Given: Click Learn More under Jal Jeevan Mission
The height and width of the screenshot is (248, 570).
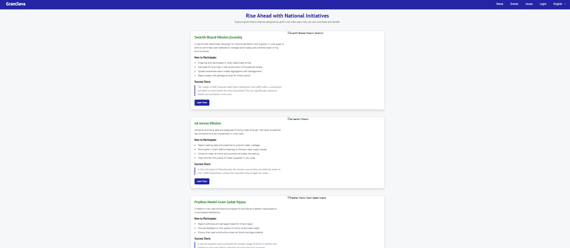Looking at the screenshot, I should tap(202, 181).
